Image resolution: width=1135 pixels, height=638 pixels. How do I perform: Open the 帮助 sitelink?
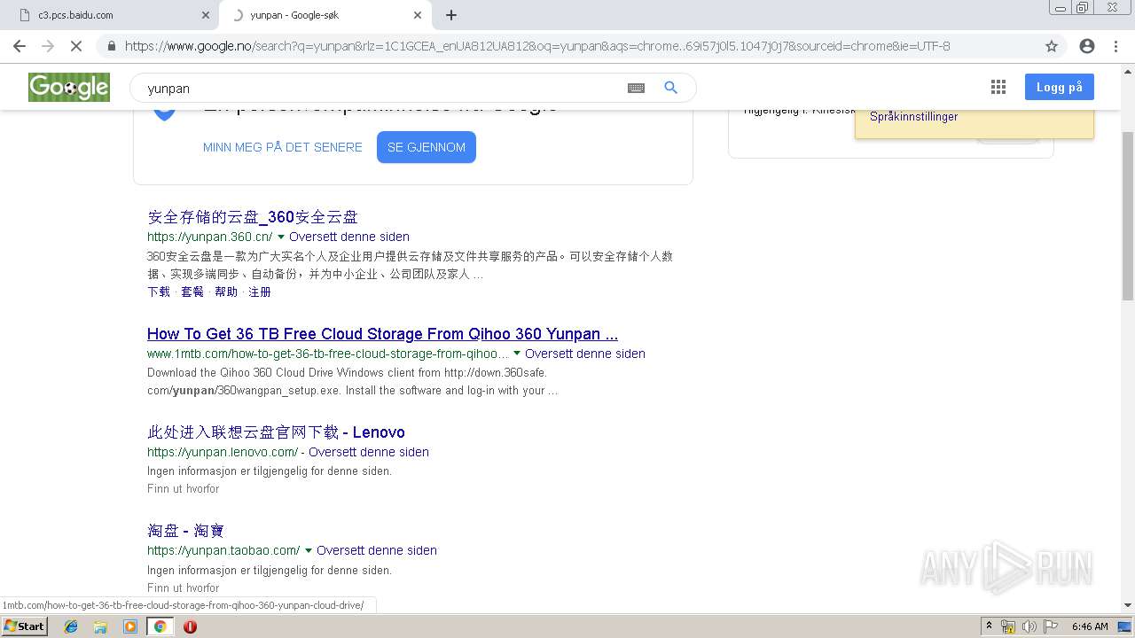tap(226, 292)
